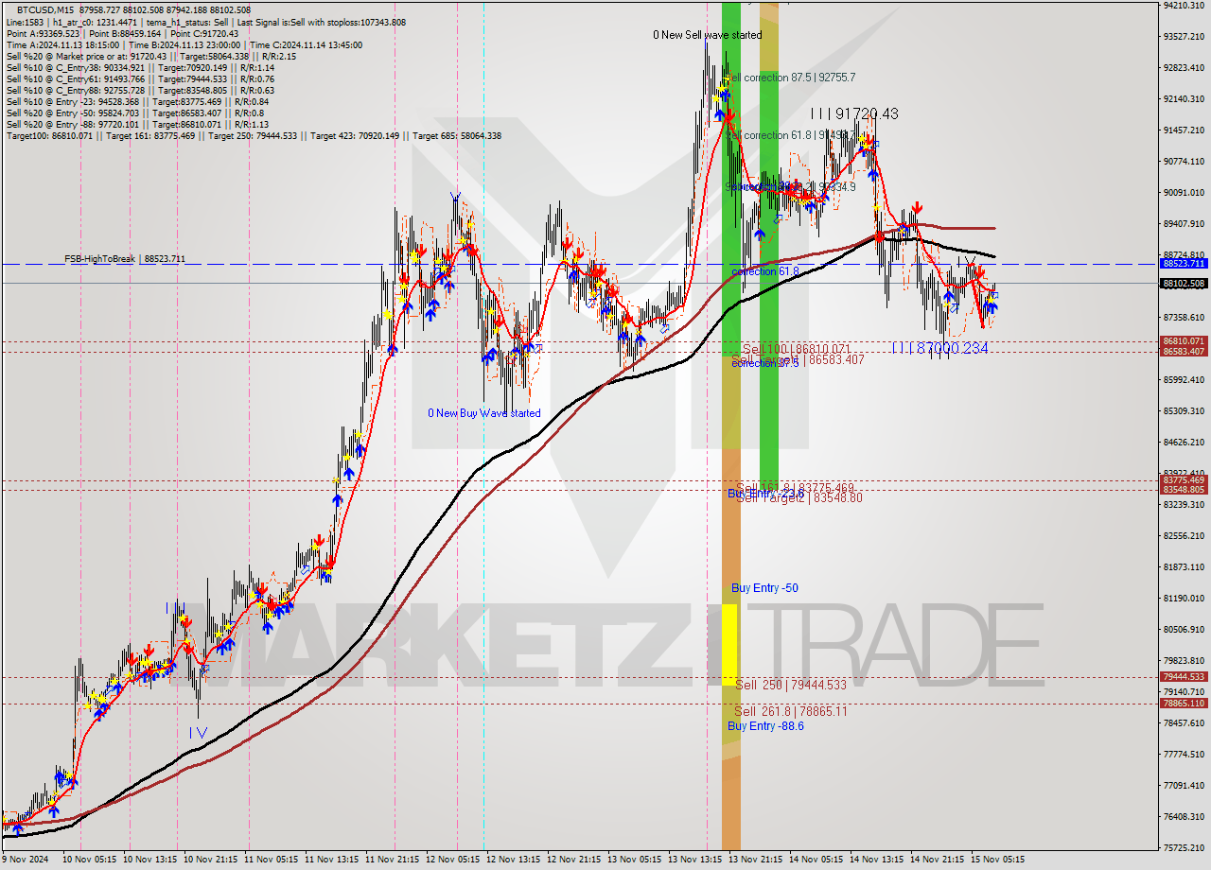Click the 81190.010 price scale value
Screen dimensions: 1211x870
point(1184,598)
